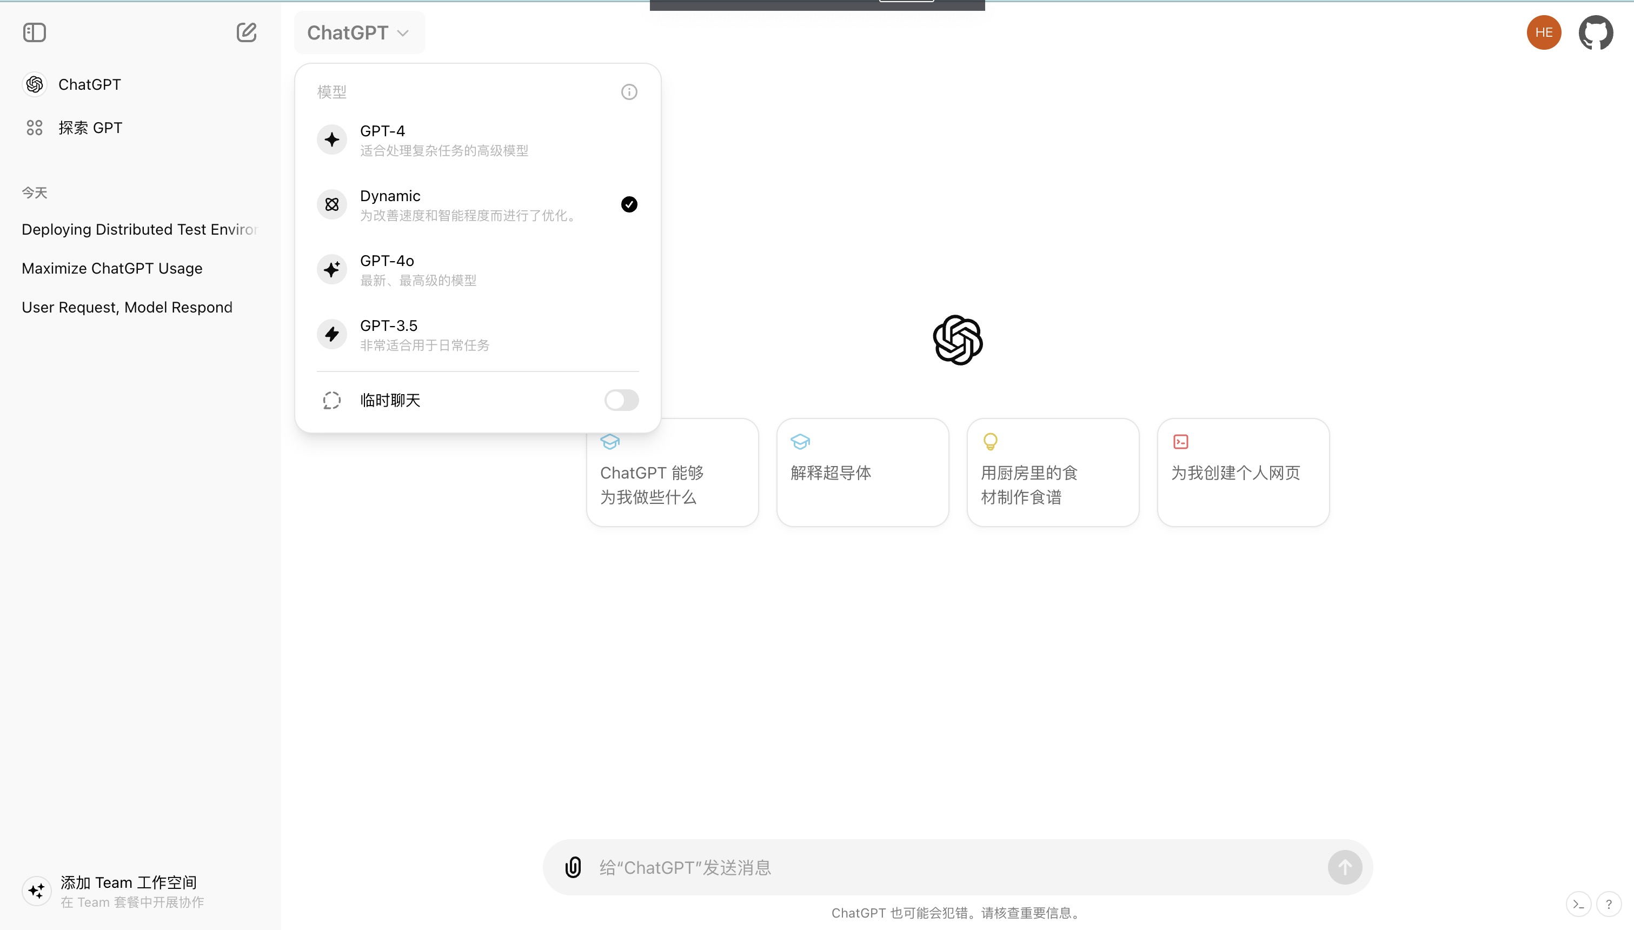Click the disclaimer text ChatGPT 也可能会犯错
Image resolution: width=1634 pixels, height=930 pixels.
(x=957, y=913)
